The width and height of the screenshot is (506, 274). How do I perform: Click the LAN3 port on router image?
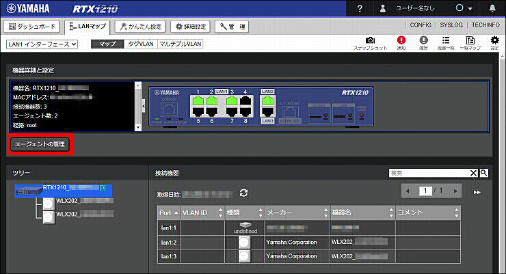tap(267, 112)
